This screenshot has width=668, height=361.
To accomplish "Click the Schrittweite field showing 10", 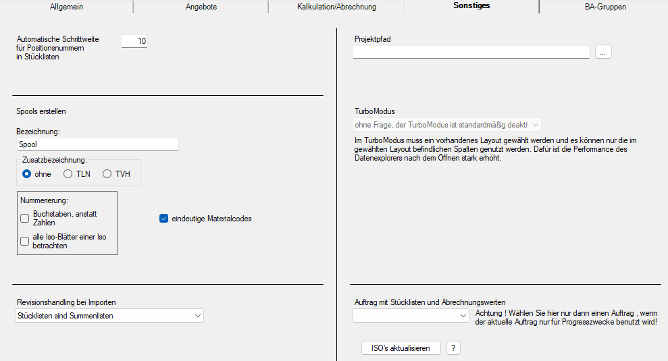I will 134,41.
